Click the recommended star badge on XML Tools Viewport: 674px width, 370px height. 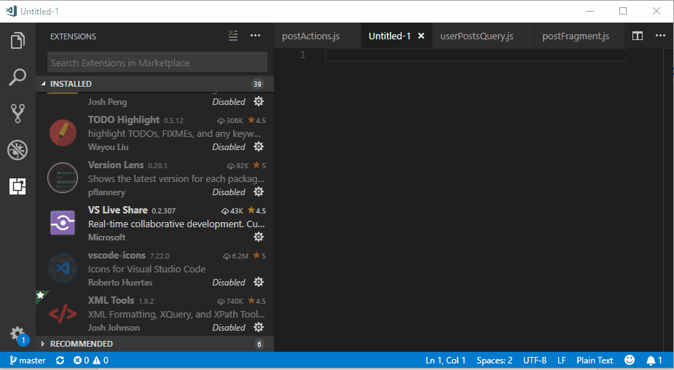(41, 295)
